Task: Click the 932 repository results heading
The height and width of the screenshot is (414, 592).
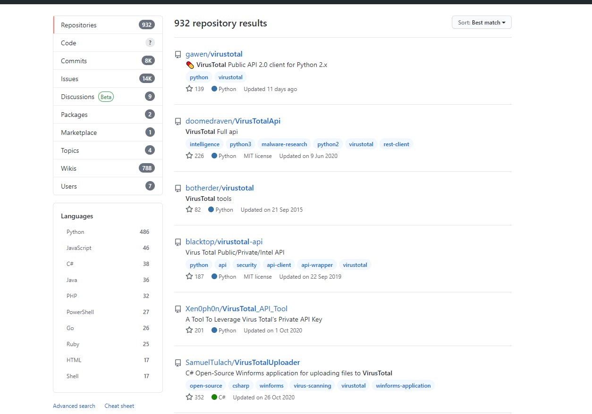Action: coord(220,23)
